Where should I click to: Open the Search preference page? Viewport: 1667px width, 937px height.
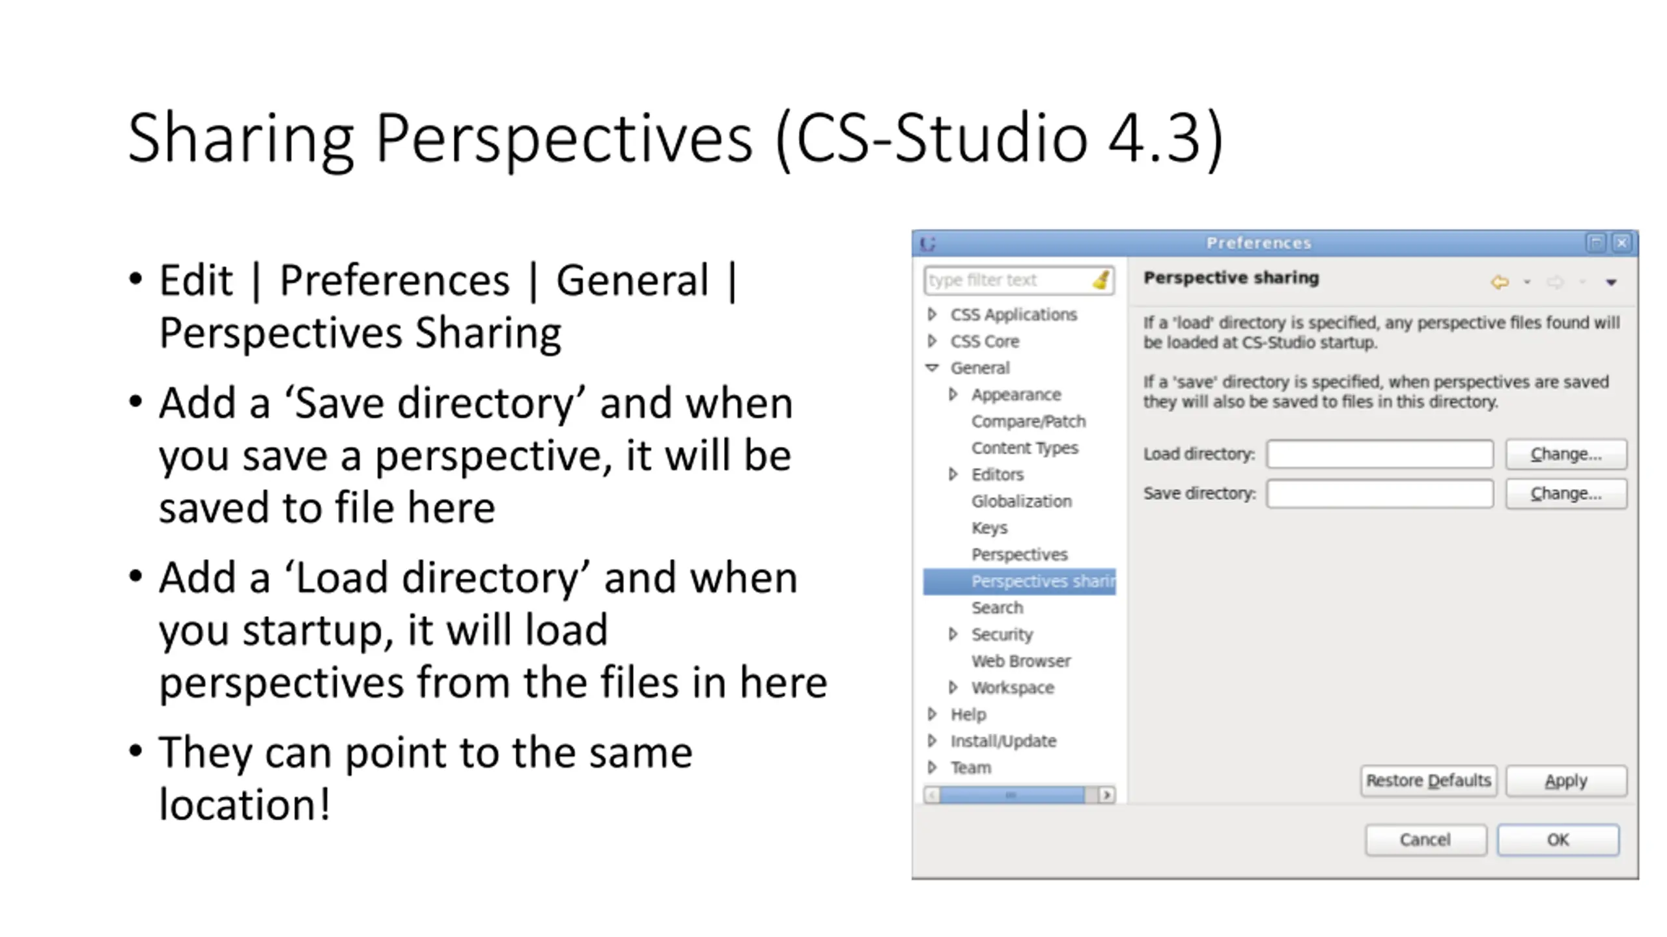[x=997, y=608]
